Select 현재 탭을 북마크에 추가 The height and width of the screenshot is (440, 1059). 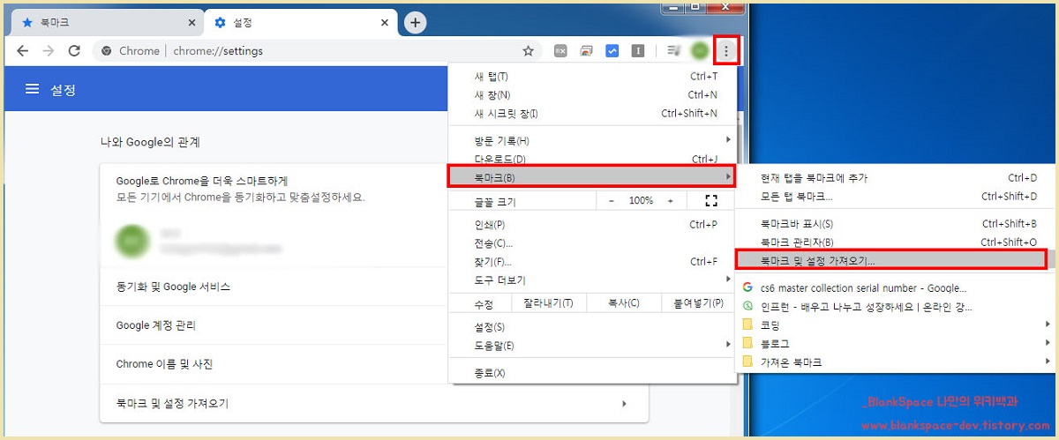(x=894, y=178)
